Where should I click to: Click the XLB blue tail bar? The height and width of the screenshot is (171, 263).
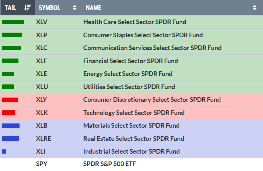[10, 126]
